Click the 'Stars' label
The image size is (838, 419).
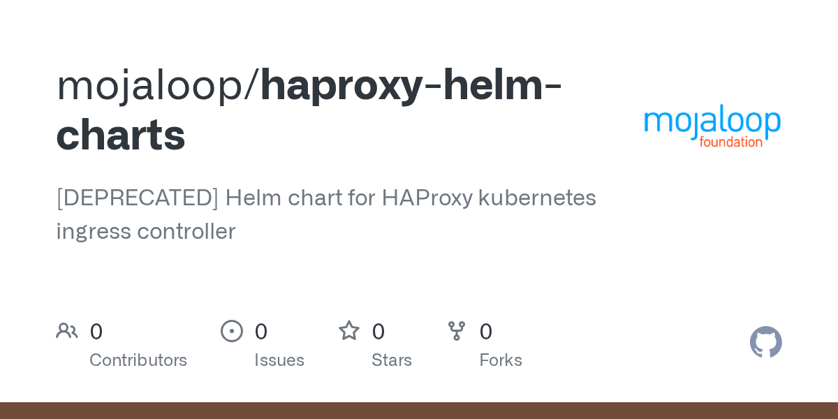(x=392, y=360)
